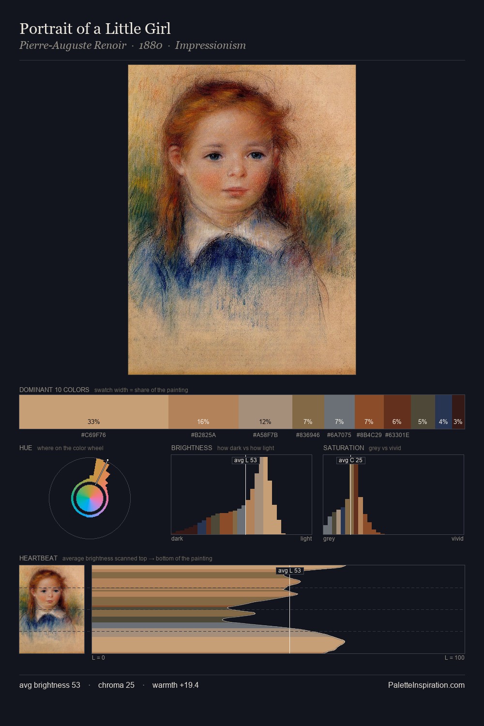This screenshot has width=484, height=726.
Task: Select the 16% brown swatch
Action: (x=203, y=412)
